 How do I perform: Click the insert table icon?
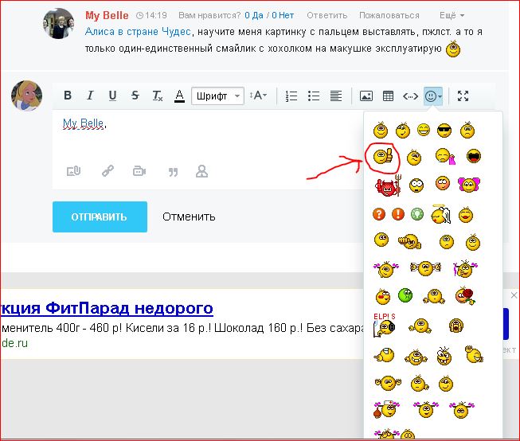click(388, 96)
